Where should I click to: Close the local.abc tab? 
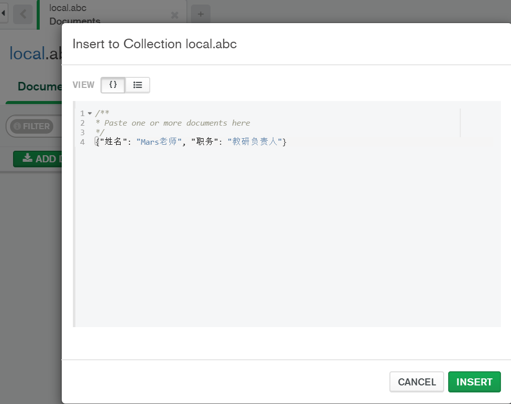tap(175, 15)
